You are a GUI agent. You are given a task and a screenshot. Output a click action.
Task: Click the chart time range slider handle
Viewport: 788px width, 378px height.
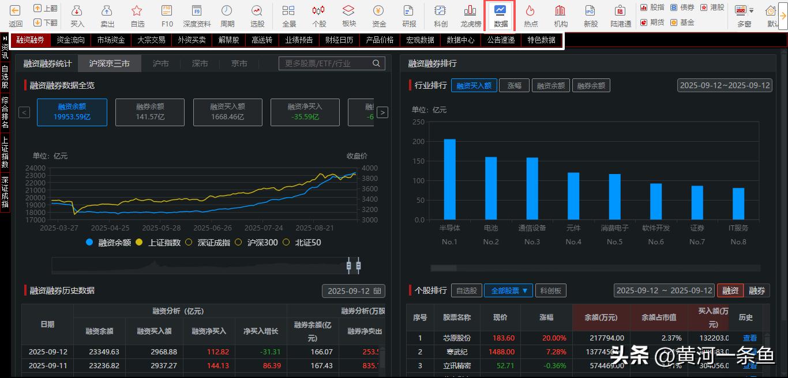(x=348, y=265)
